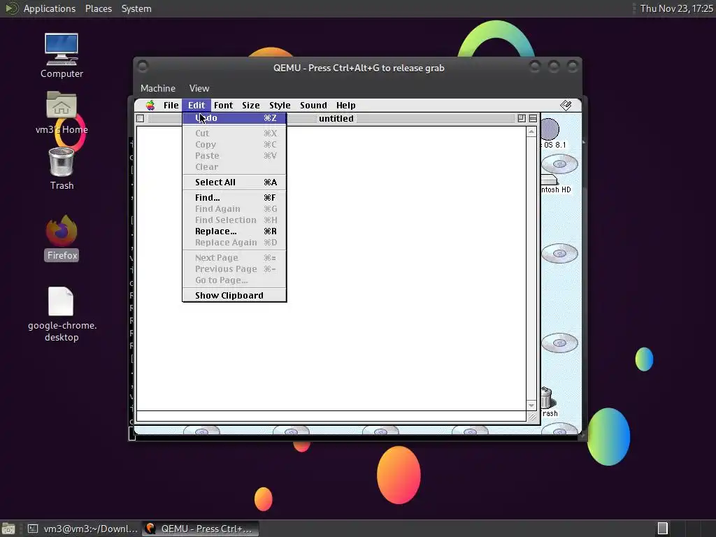Open the QEMU View menu
This screenshot has height=537, width=716.
click(199, 88)
